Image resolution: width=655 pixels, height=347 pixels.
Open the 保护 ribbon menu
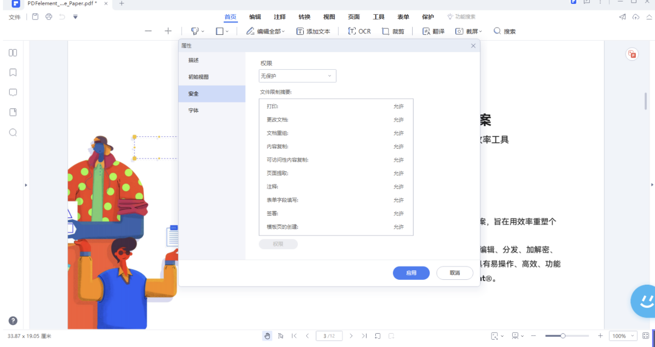pyautogui.click(x=427, y=16)
